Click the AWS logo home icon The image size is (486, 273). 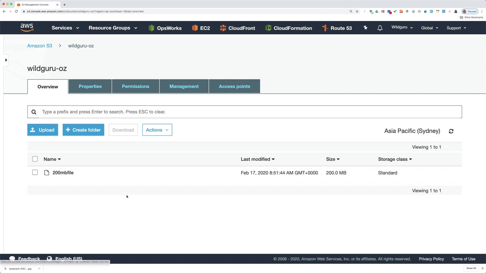(27, 28)
